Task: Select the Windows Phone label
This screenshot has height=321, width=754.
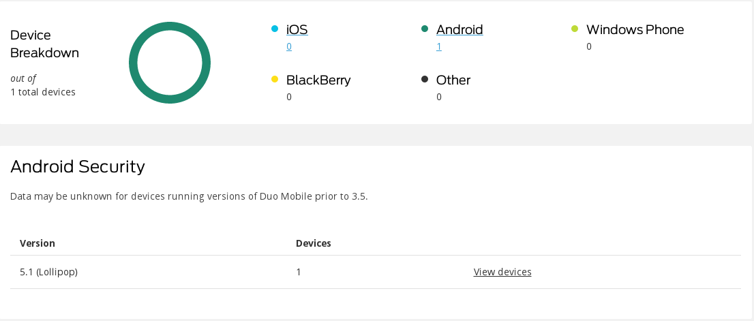Action: point(635,30)
